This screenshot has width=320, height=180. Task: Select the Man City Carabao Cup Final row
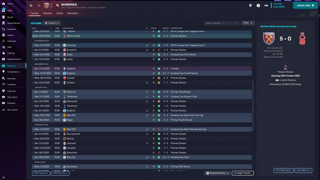142,157
